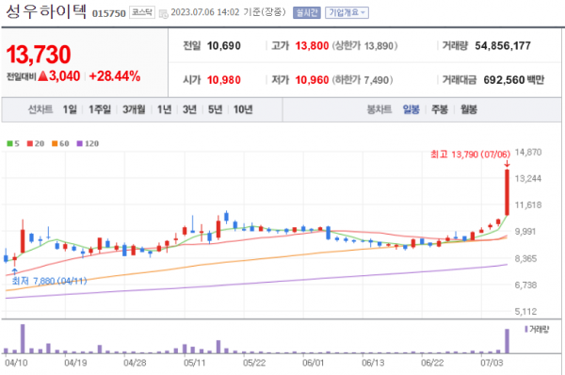
Task: Click the 최고 13,790 (07/06) label
Action: tap(470, 155)
